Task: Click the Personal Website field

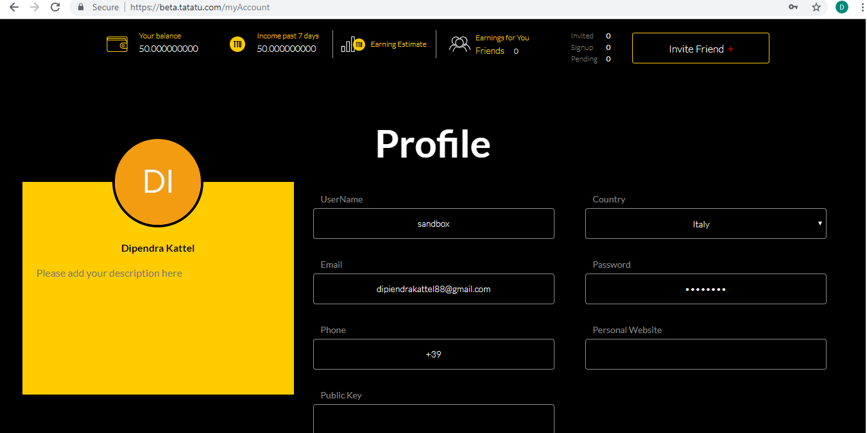Action: pos(705,354)
